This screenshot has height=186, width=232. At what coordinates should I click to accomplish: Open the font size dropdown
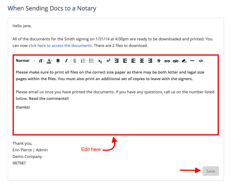41,61
